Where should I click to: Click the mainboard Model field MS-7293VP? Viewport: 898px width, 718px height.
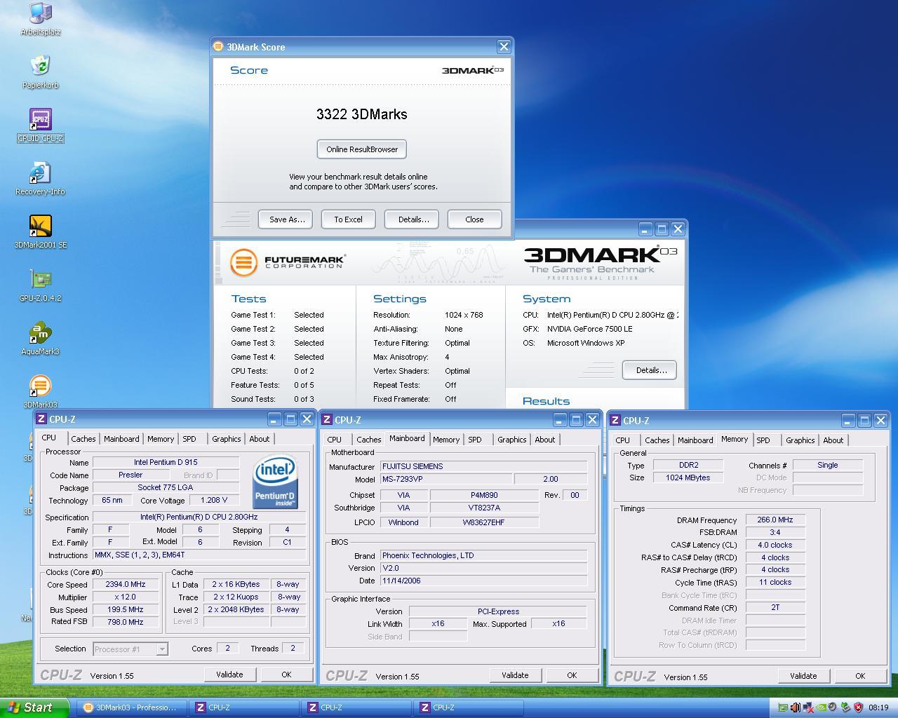point(445,480)
